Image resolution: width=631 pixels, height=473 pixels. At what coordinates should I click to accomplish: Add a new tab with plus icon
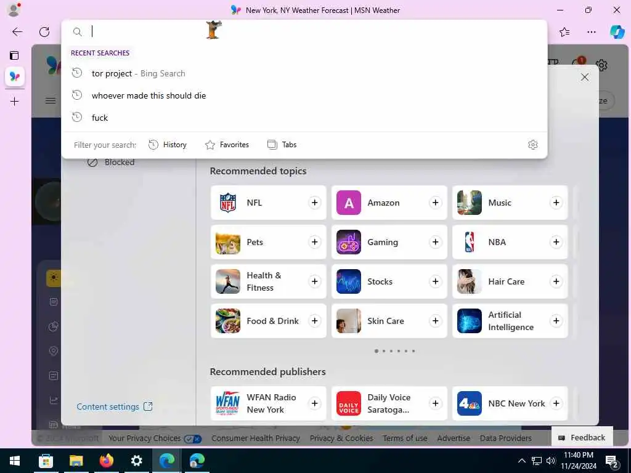(15, 102)
